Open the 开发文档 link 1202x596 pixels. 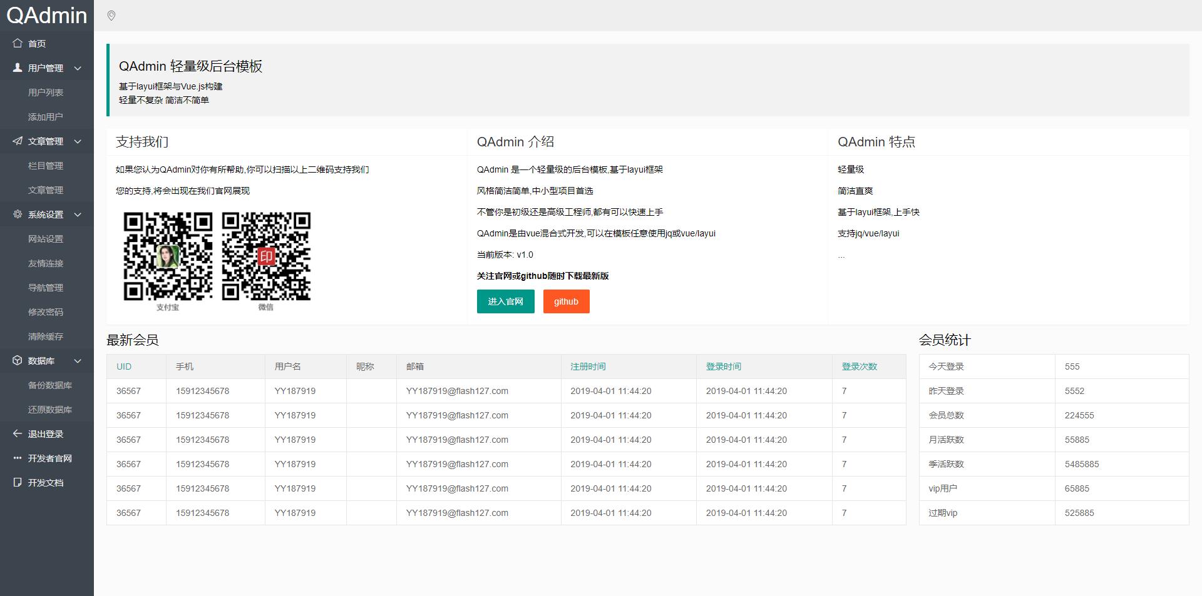pyautogui.click(x=46, y=483)
